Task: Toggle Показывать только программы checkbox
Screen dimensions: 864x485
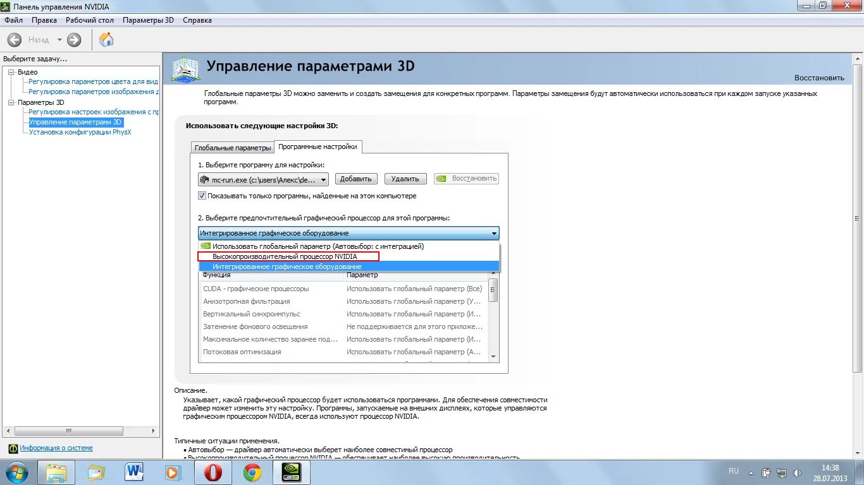Action: pos(202,196)
